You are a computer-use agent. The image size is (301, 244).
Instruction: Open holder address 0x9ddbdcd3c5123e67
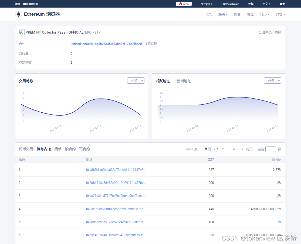click(116, 222)
